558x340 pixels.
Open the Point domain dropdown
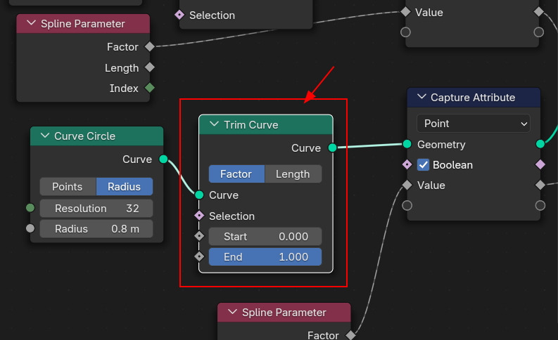coord(474,124)
